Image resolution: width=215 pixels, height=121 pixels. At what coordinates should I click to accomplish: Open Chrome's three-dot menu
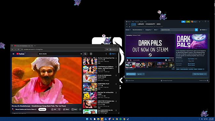(x=117, y=49)
